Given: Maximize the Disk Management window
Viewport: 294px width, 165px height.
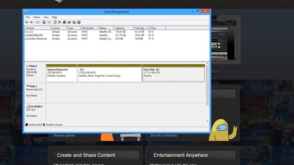Looking at the screenshot, I should (x=198, y=11).
